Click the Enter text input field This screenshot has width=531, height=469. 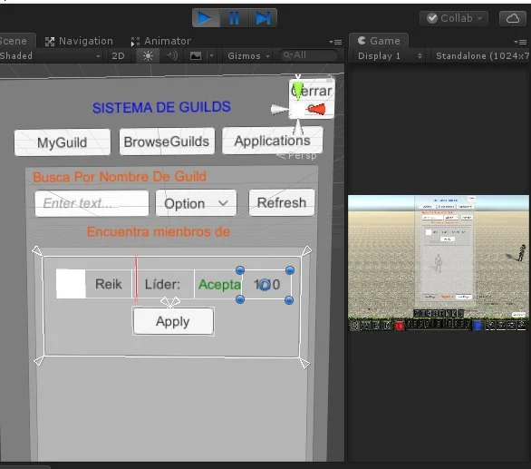tap(92, 203)
